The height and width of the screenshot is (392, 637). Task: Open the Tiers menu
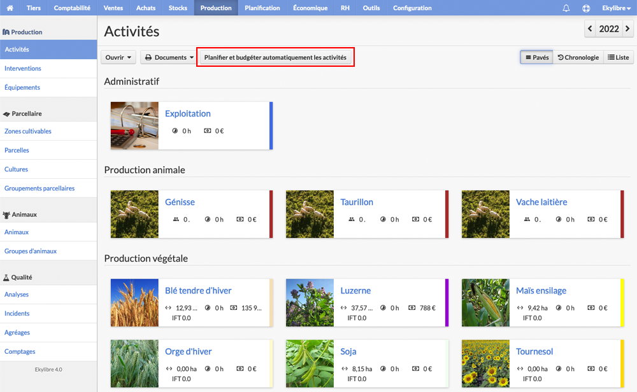33,8
